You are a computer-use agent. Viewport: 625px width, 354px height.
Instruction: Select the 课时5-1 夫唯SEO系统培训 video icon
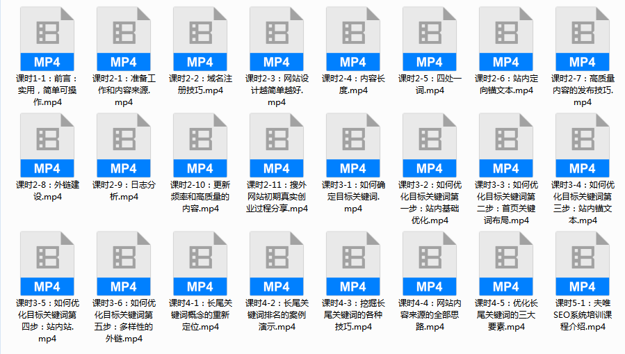coord(583,263)
